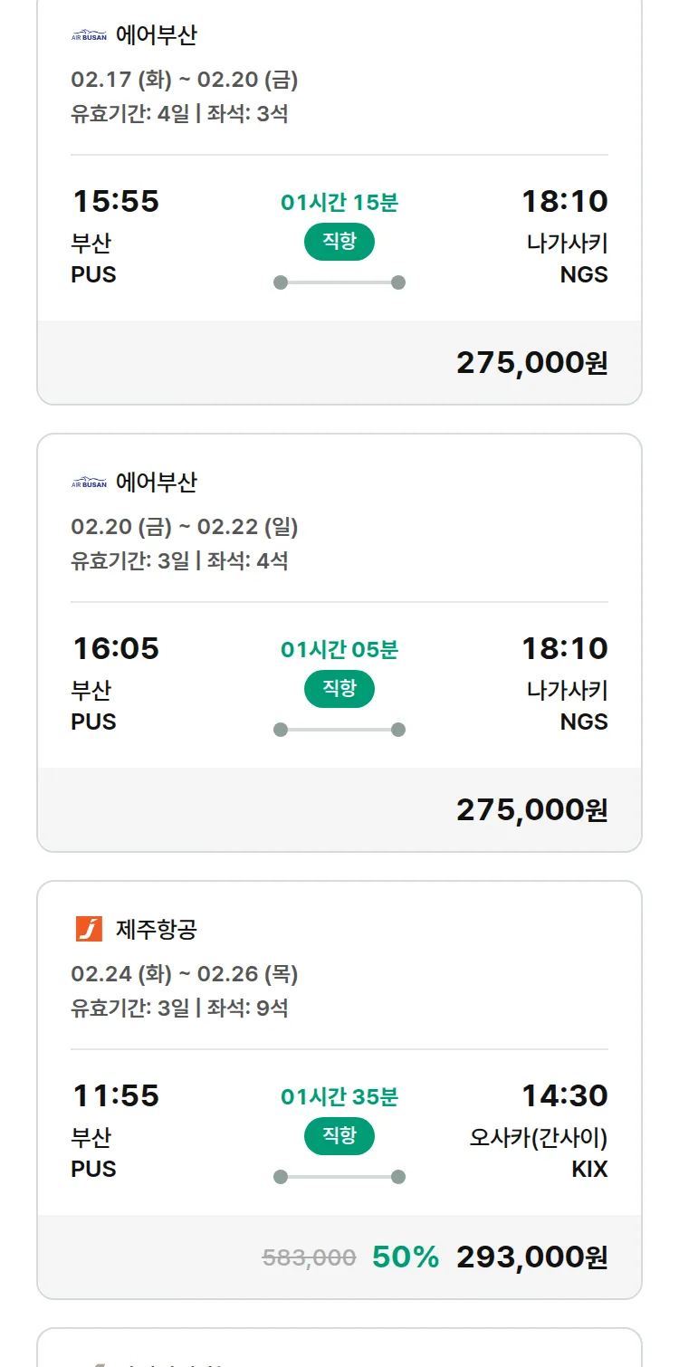Screen dimensions: 679x1367
Task: Click the struck-through 583,000 original price
Action: (309, 1257)
